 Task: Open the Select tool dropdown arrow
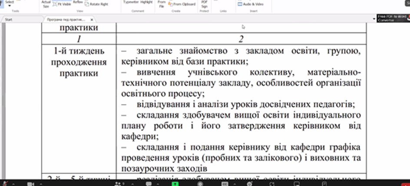pyautogui.click(x=8, y=6)
